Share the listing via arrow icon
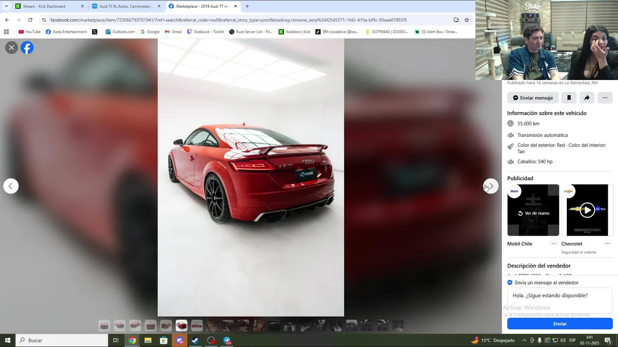The height and width of the screenshot is (347, 618). click(x=587, y=98)
